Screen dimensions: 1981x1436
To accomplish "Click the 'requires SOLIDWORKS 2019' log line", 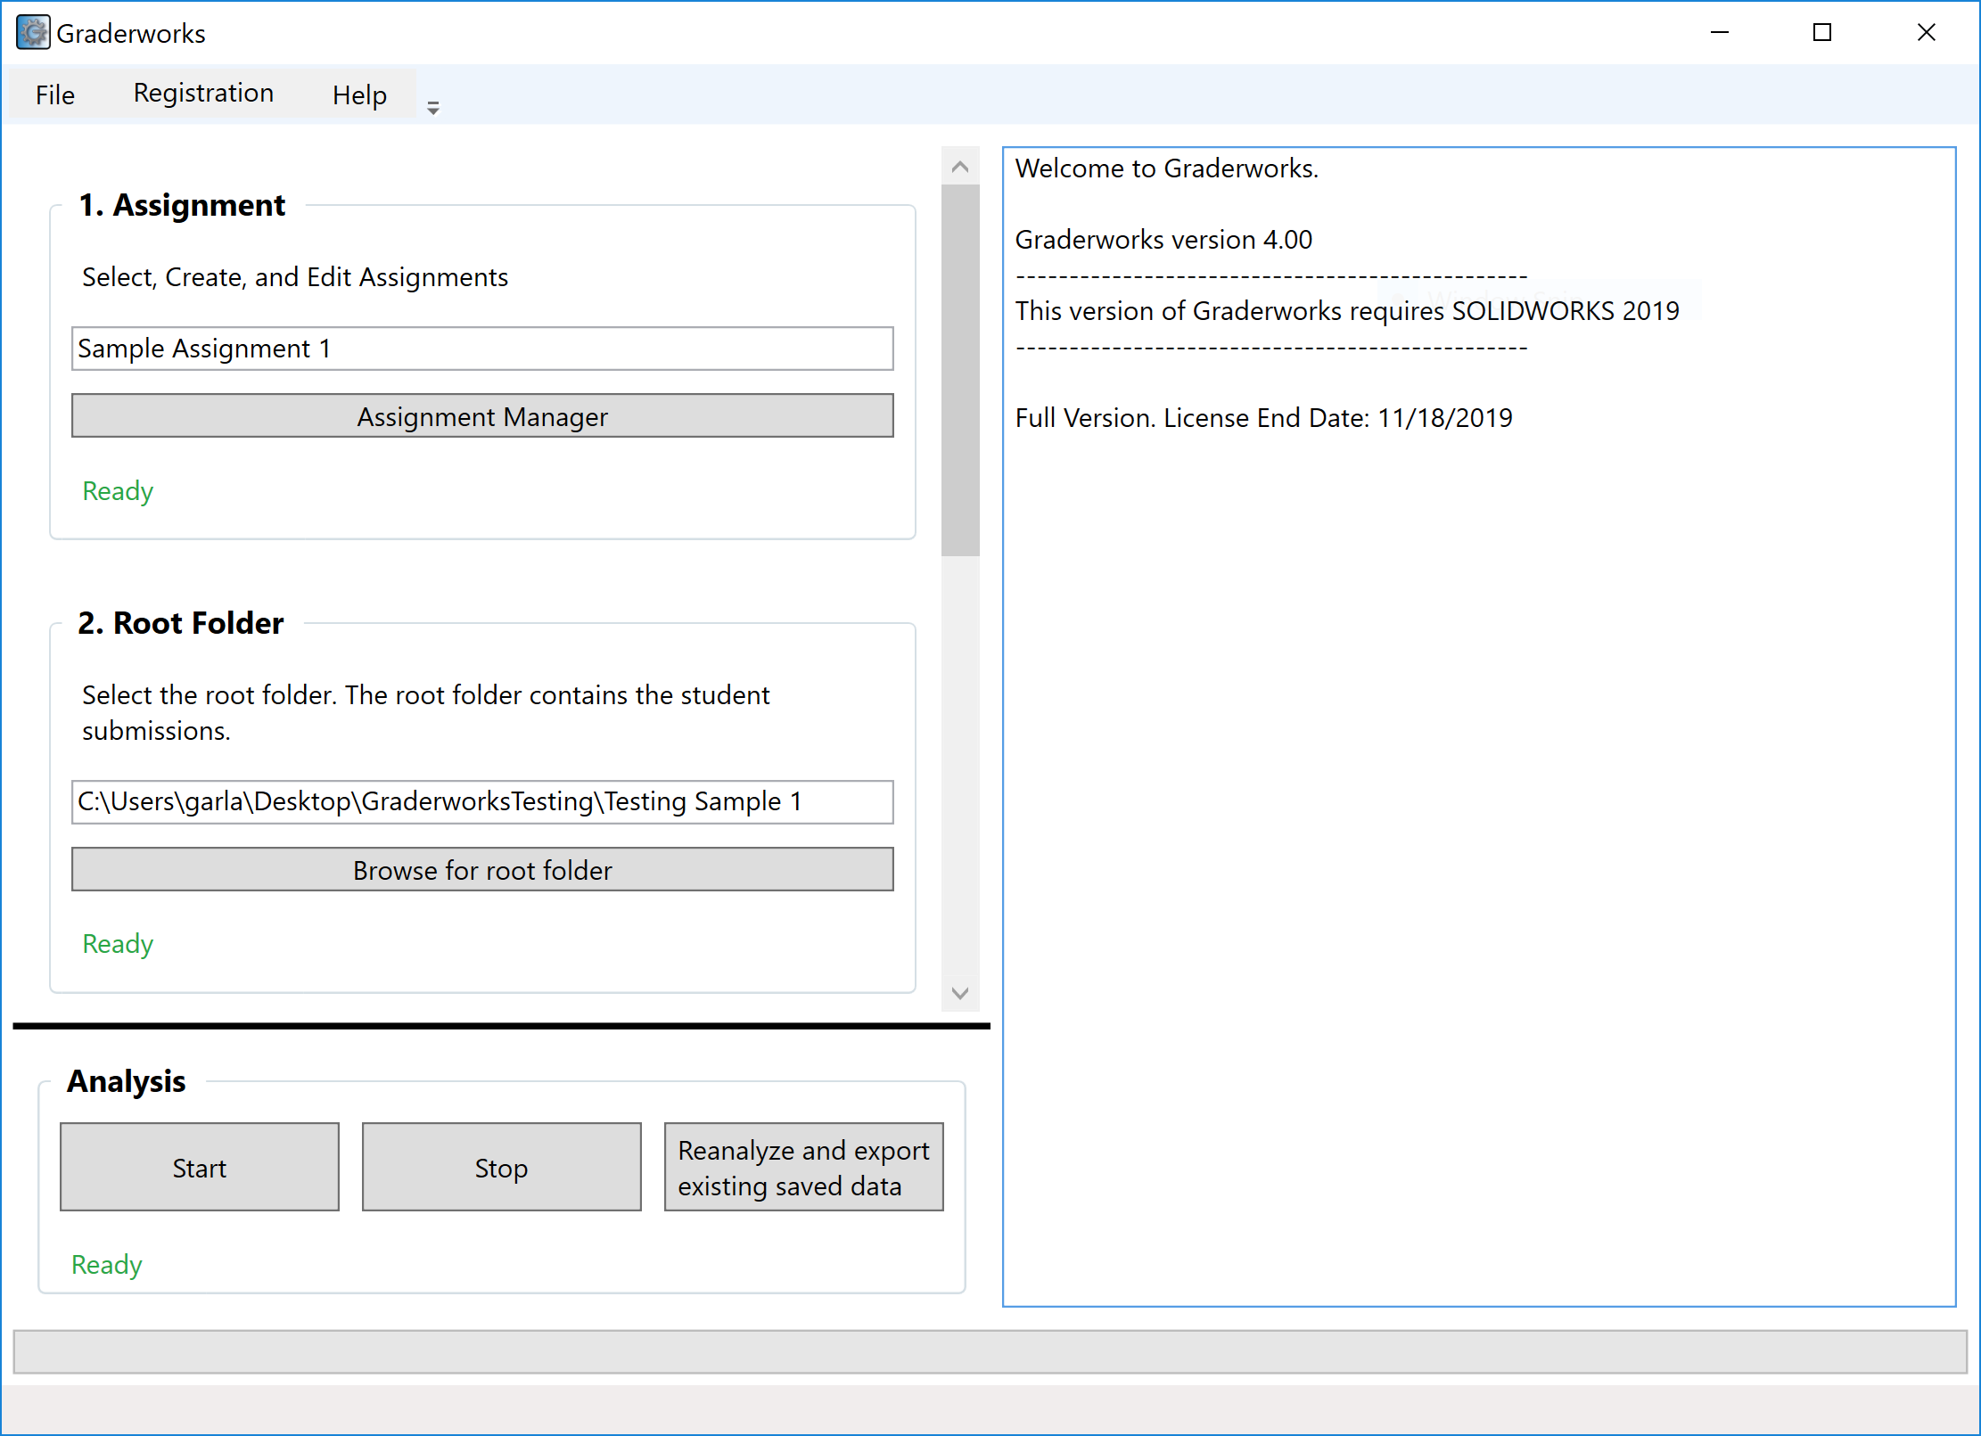I will [x=1347, y=311].
